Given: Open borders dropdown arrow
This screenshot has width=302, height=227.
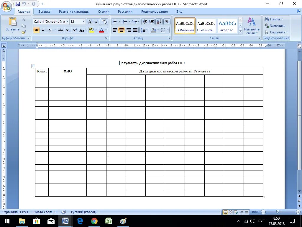Looking at the screenshot, I should (x=168, y=30).
